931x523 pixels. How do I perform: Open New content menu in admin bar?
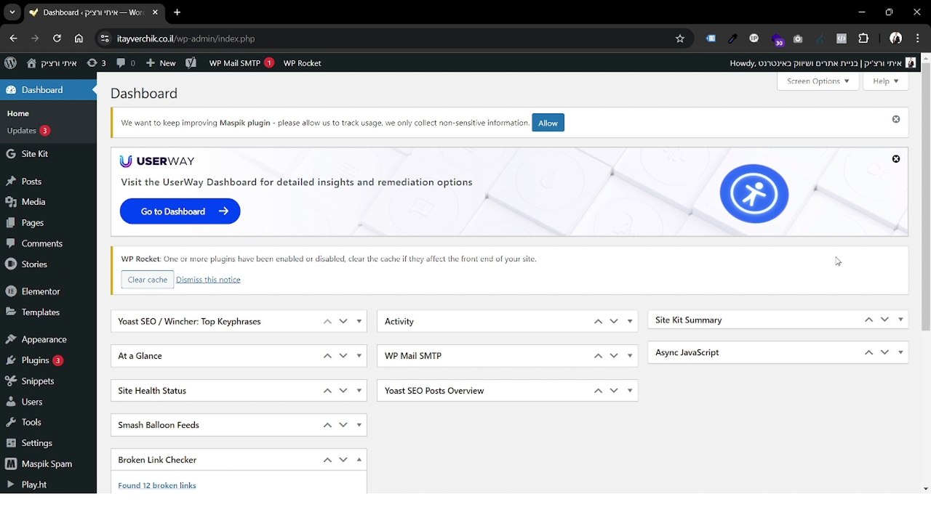[161, 63]
